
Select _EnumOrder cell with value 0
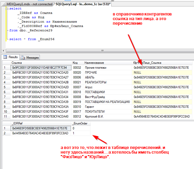(x=81, y=128)
